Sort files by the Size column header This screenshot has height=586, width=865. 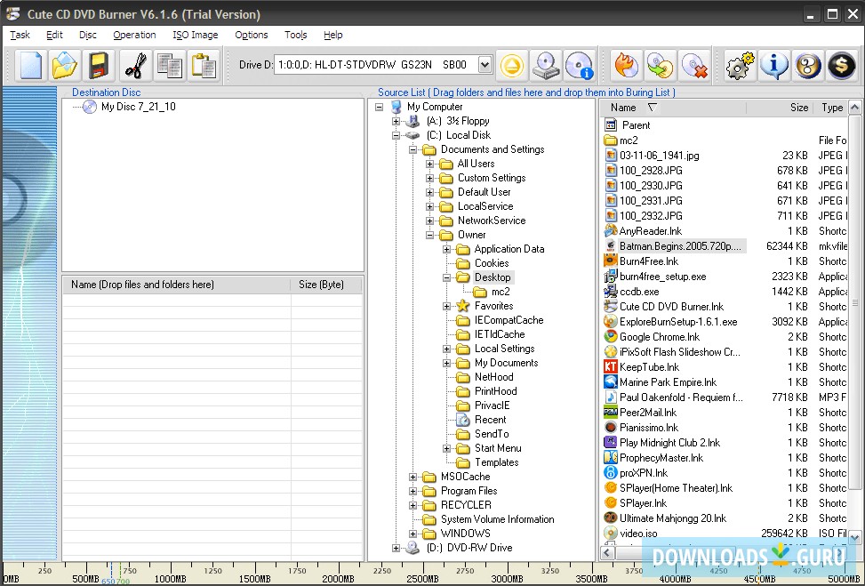798,108
